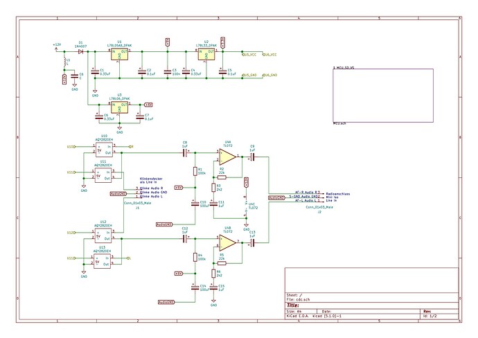This screenshot has width=478, height=338.
Task: Open the MCU.sch hierarchical sheet box
Action: click(x=383, y=96)
